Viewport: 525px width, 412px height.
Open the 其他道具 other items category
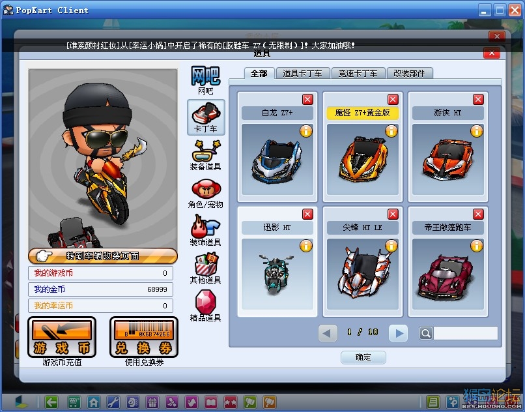click(x=205, y=268)
